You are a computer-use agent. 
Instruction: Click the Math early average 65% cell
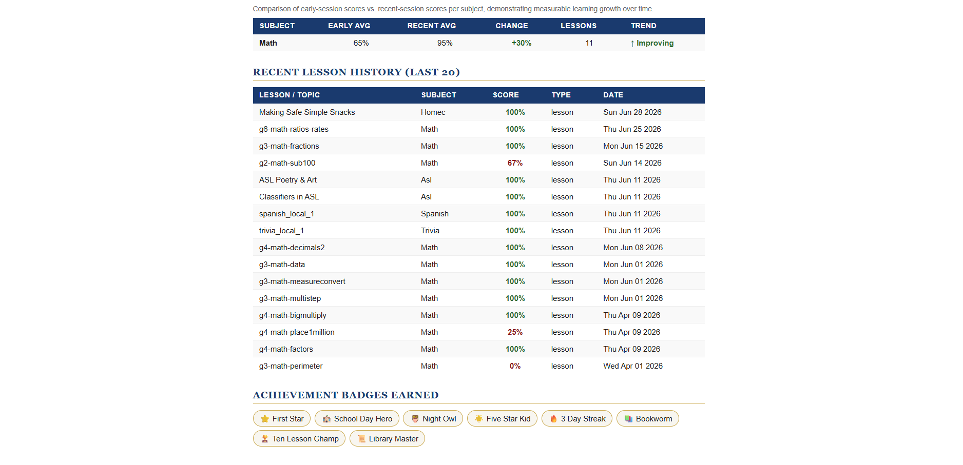[361, 43]
